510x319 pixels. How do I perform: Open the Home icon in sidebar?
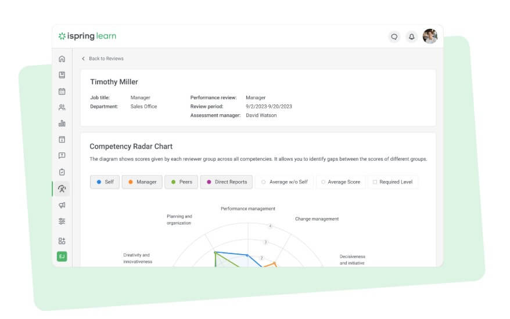(x=62, y=59)
